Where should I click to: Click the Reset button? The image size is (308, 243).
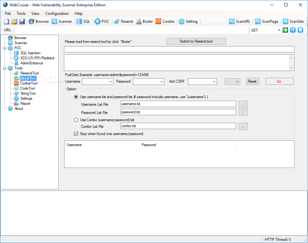(x=252, y=81)
